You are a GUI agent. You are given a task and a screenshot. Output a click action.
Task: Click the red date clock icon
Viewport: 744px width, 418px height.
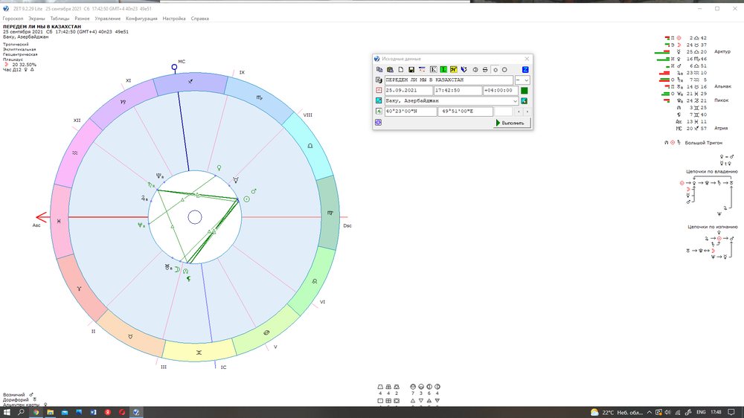tap(379, 90)
